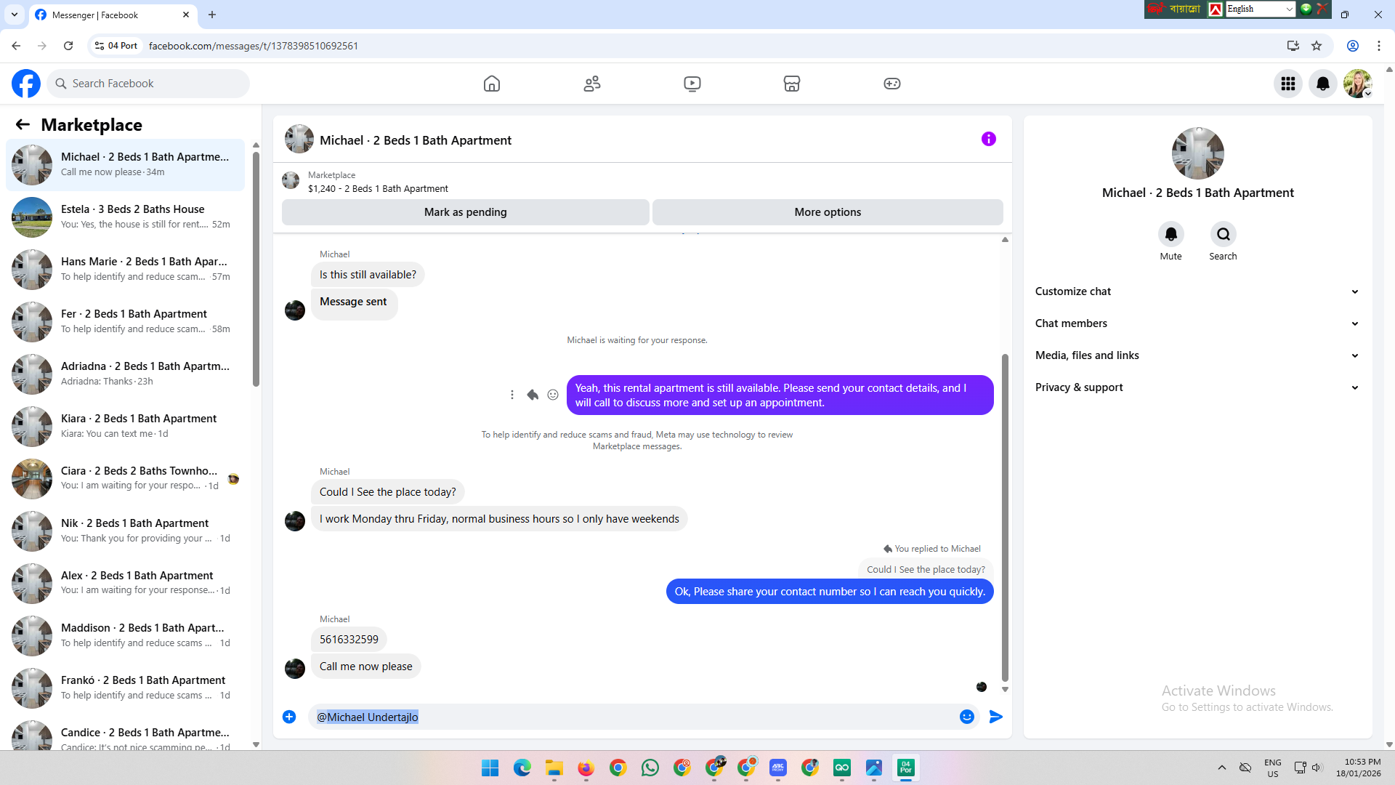The image size is (1395, 785).
Task: Click the More options button
Action: (828, 212)
